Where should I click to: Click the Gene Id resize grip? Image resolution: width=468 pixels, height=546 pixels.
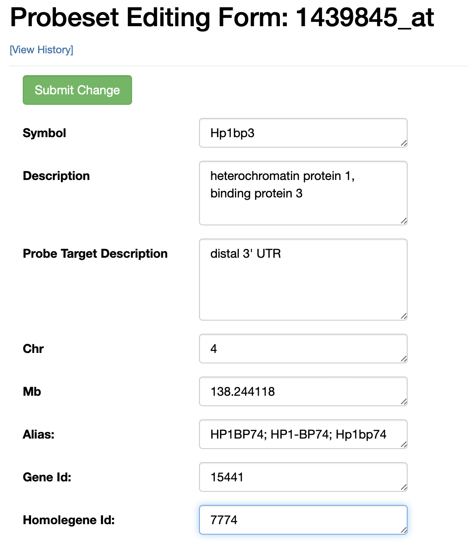click(404, 487)
